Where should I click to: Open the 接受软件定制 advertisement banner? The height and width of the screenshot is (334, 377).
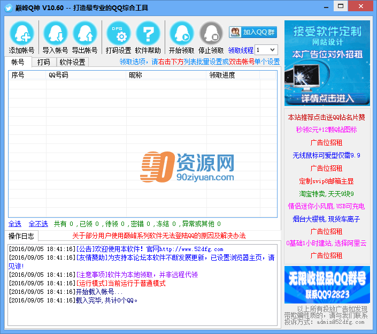point(327,63)
